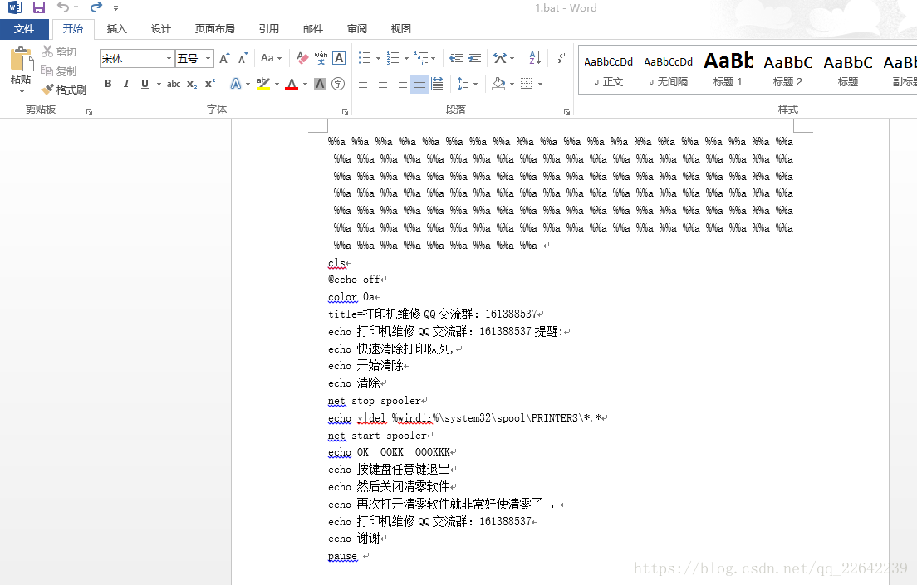
Task: Increase paragraph indent
Action: pos(474,58)
